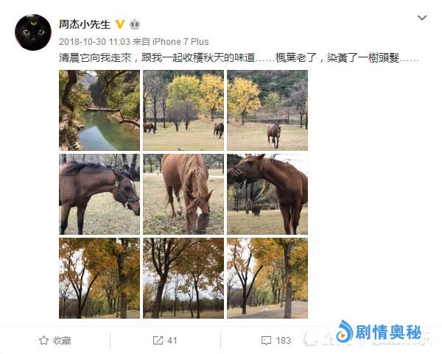The width and height of the screenshot is (442, 354).
Task: Open the bottom-right yellow leaves photo
Action: pos(267,278)
